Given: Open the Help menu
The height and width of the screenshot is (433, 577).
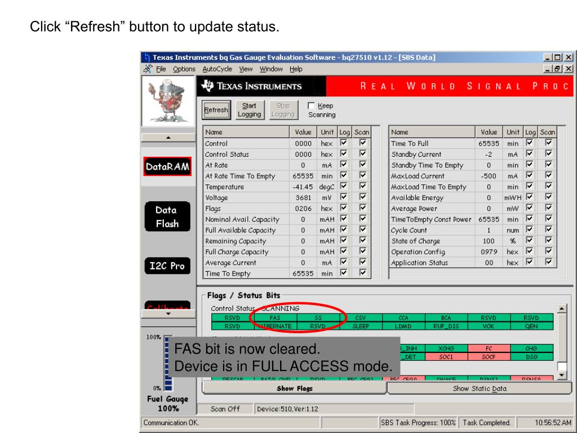Looking at the screenshot, I should [x=296, y=69].
